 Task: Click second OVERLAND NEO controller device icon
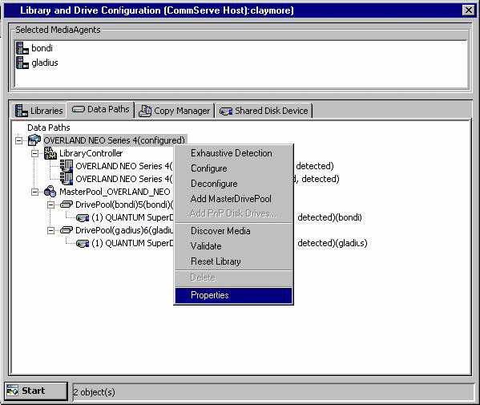pos(67,179)
